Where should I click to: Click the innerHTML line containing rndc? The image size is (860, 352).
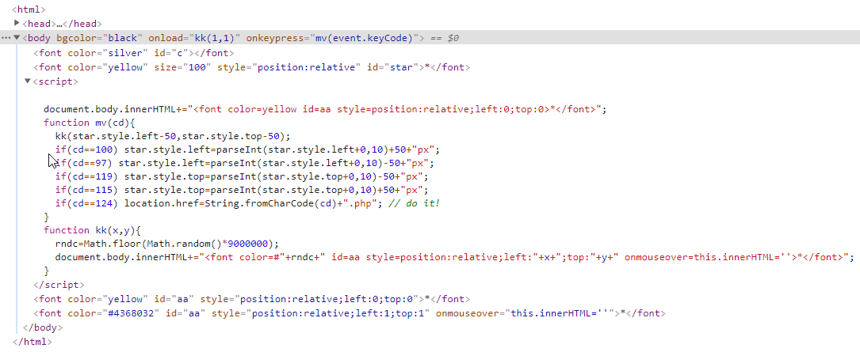pyautogui.click(x=455, y=257)
